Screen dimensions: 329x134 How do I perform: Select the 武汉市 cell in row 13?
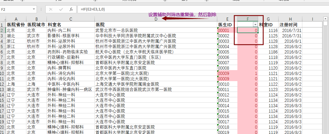coord(37,90)
